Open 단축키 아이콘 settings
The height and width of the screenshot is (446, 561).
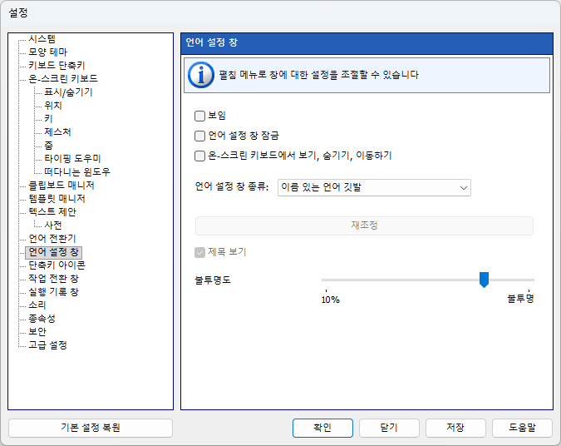click(57, 265)
